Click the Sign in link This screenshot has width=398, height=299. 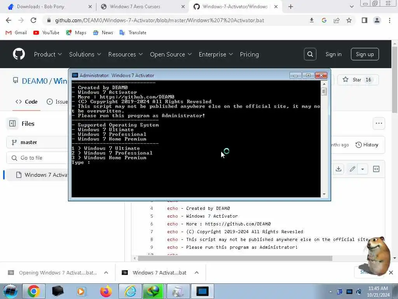(x=333, y=54)
